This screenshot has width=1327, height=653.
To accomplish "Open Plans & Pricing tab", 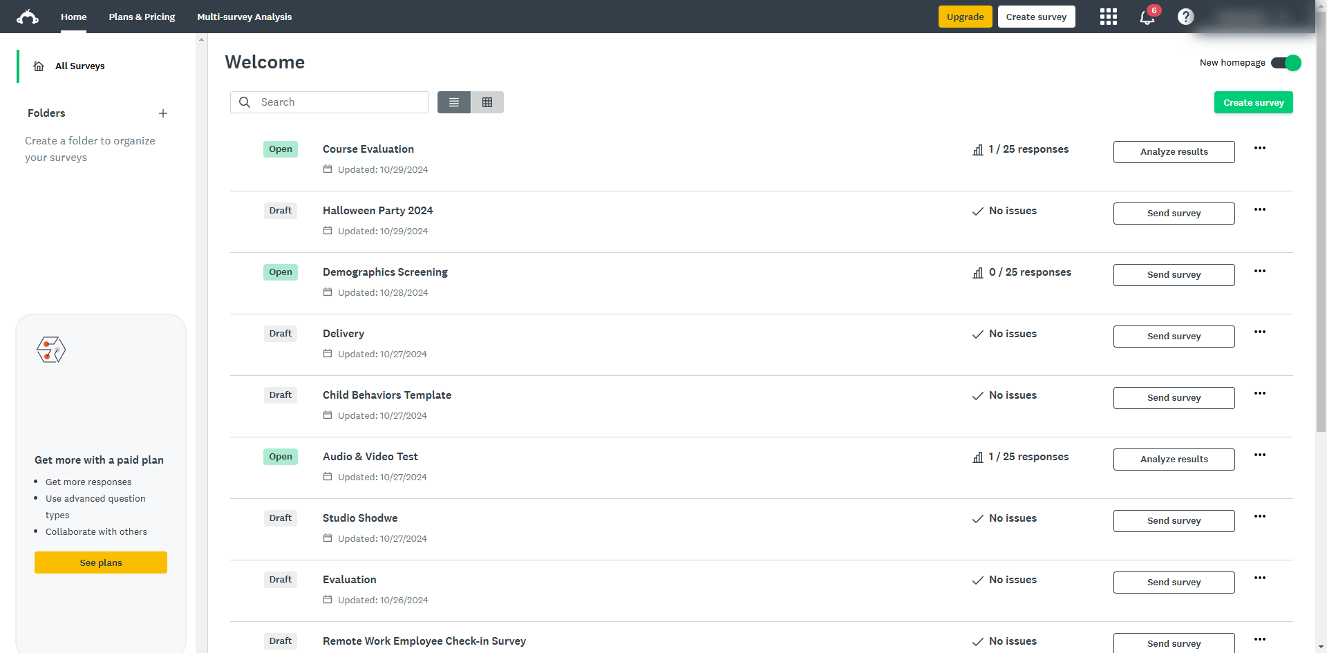I will [x=142, y=17].
